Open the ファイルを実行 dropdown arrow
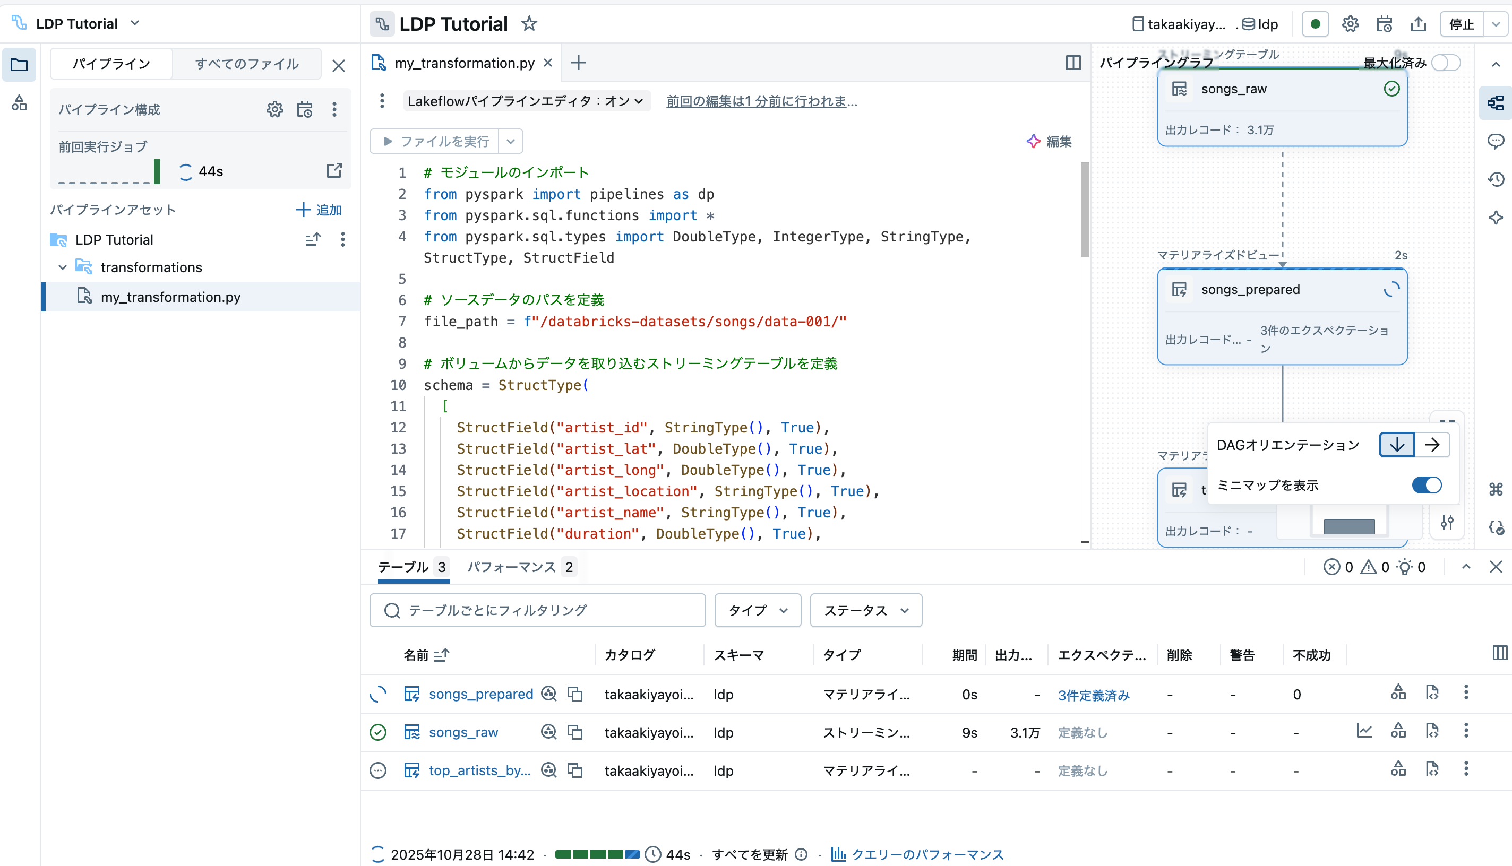1512x866 pixels. [x=510, y=141]
